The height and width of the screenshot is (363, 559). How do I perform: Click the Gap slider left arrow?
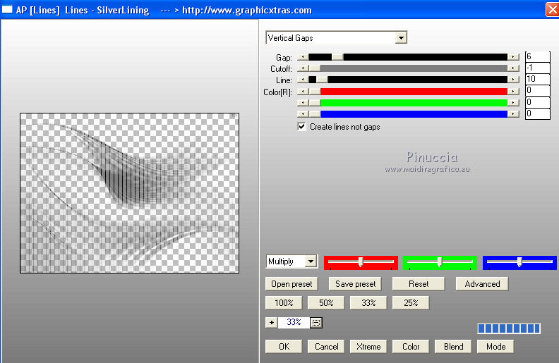tap(303, 57)
